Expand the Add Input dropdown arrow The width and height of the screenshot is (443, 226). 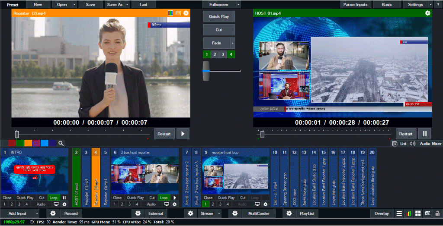37,213
